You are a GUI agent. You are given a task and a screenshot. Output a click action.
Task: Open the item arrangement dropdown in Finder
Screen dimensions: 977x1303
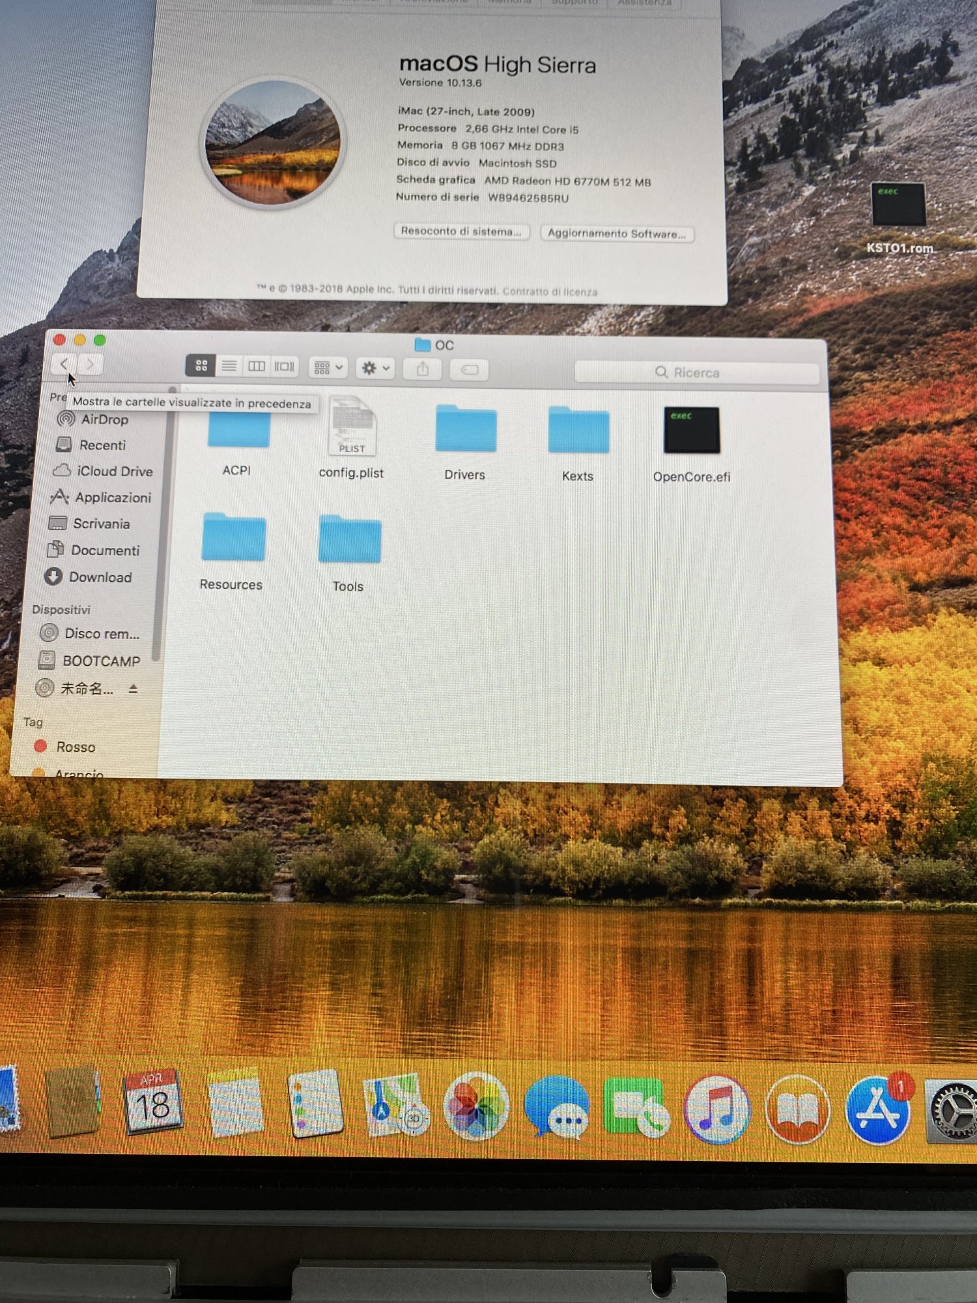(328, 368)
